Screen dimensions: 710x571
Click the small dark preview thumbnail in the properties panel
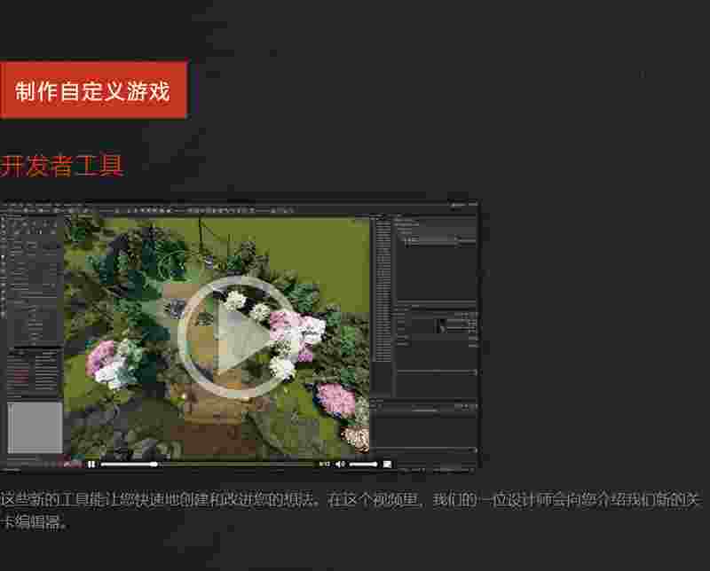coord(441,325)
